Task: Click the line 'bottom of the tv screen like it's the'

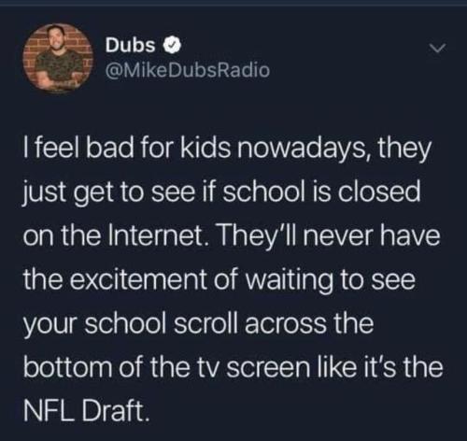Action: pyautogui.click(x=233, y=366)
